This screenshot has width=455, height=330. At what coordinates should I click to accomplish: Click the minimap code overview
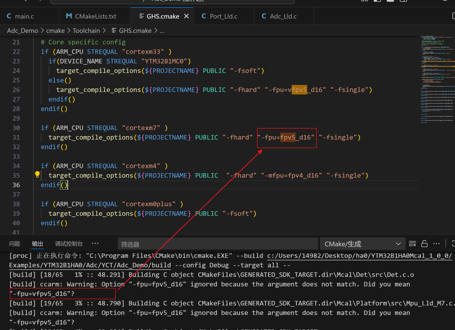pos(437,79)
